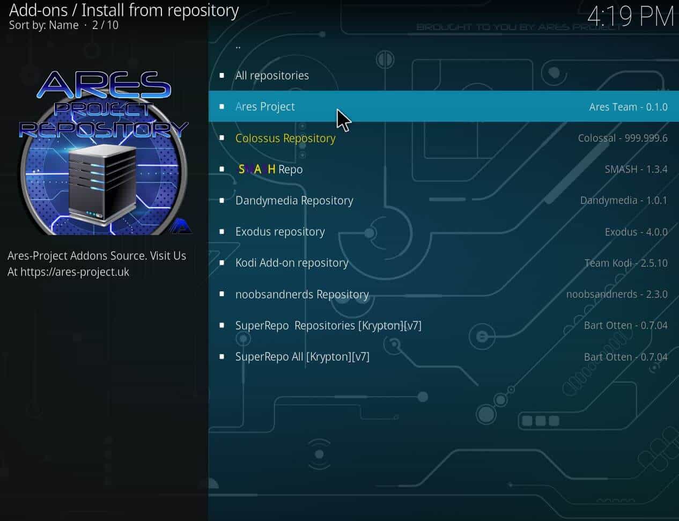Open SuperRepo All [Krypton][v7]
This screenshot has width=679, height=521.
444,356
